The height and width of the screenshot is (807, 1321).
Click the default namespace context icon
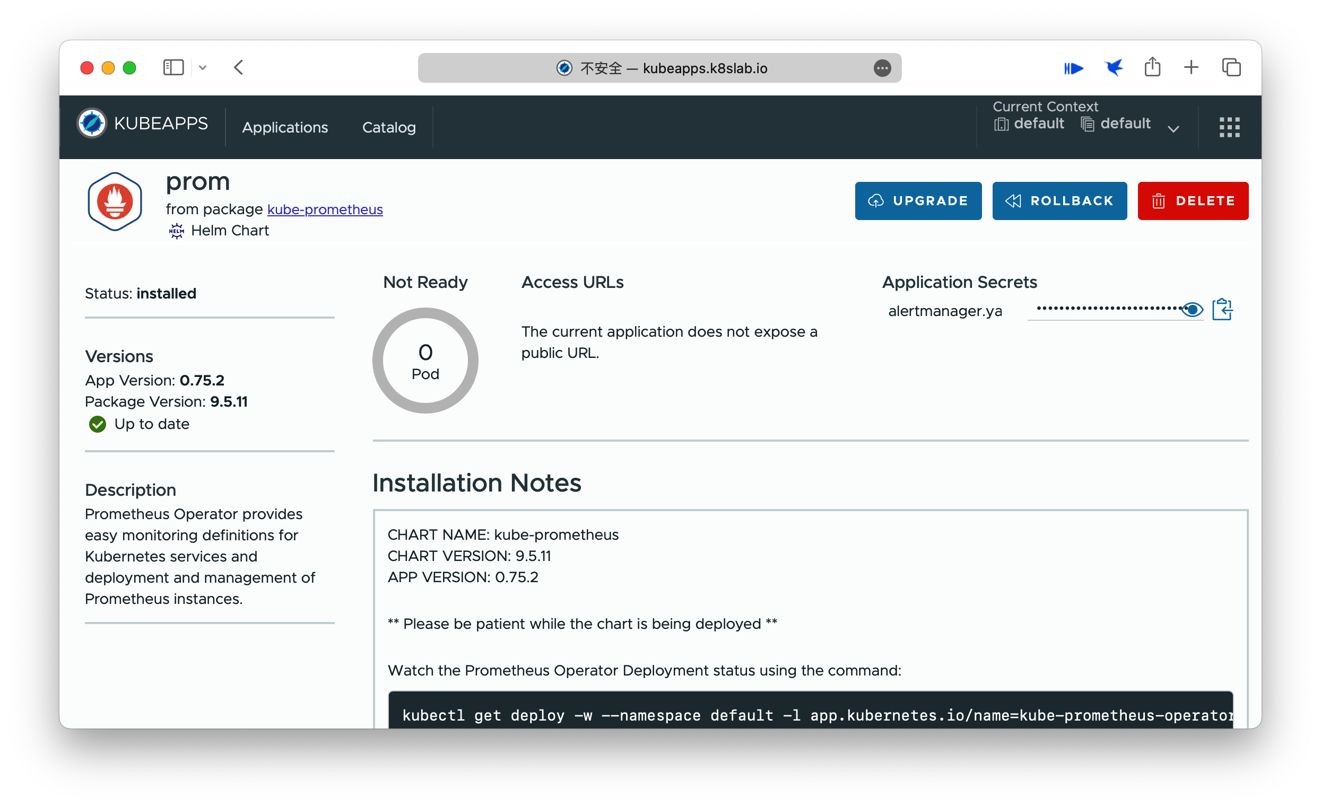tap(1087, 124)
